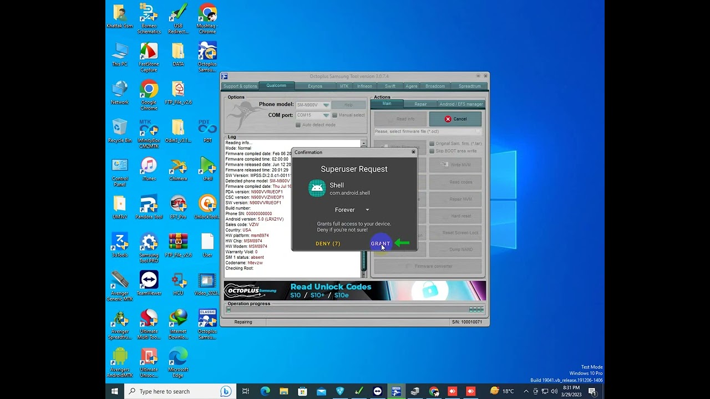Open UnlockTool desktop icon
Screen dimensions: 710x399
[x=207, y=207]
